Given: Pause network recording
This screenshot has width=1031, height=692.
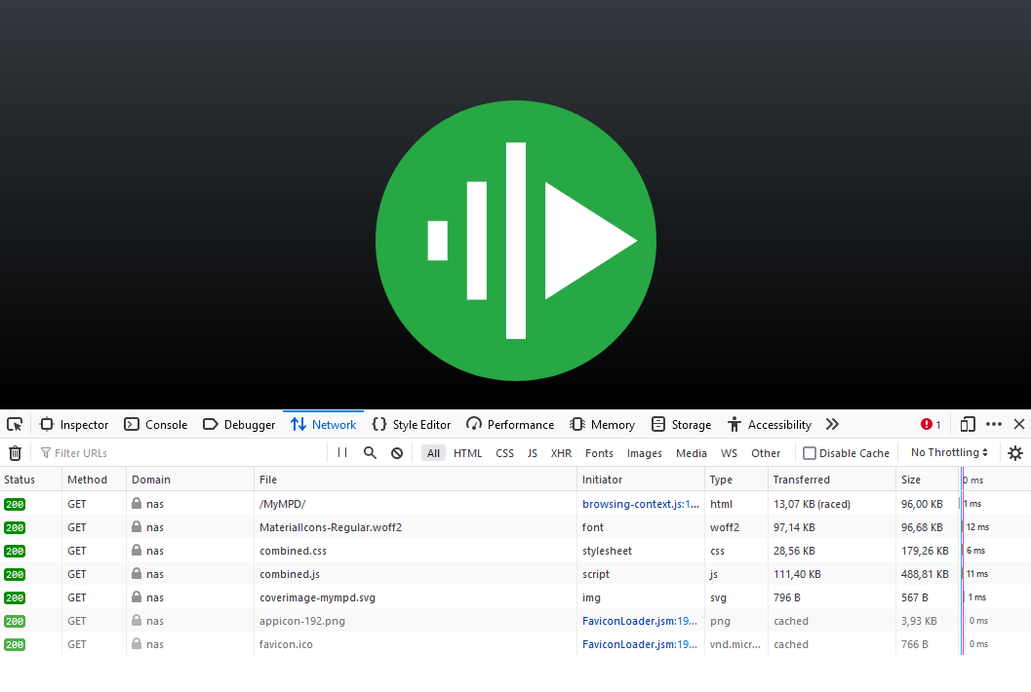Looking at the screenshot, I should coord(342,453).
